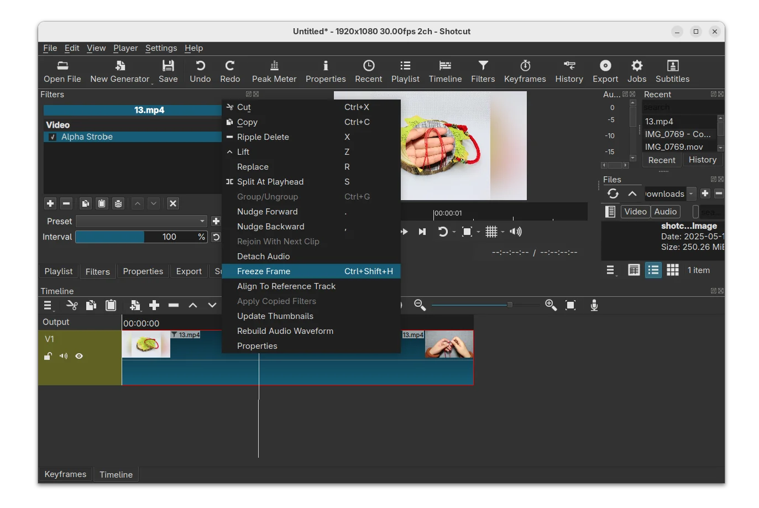Open the timeline hamburger menu
759x508 pixels.
tap(48, 305)
